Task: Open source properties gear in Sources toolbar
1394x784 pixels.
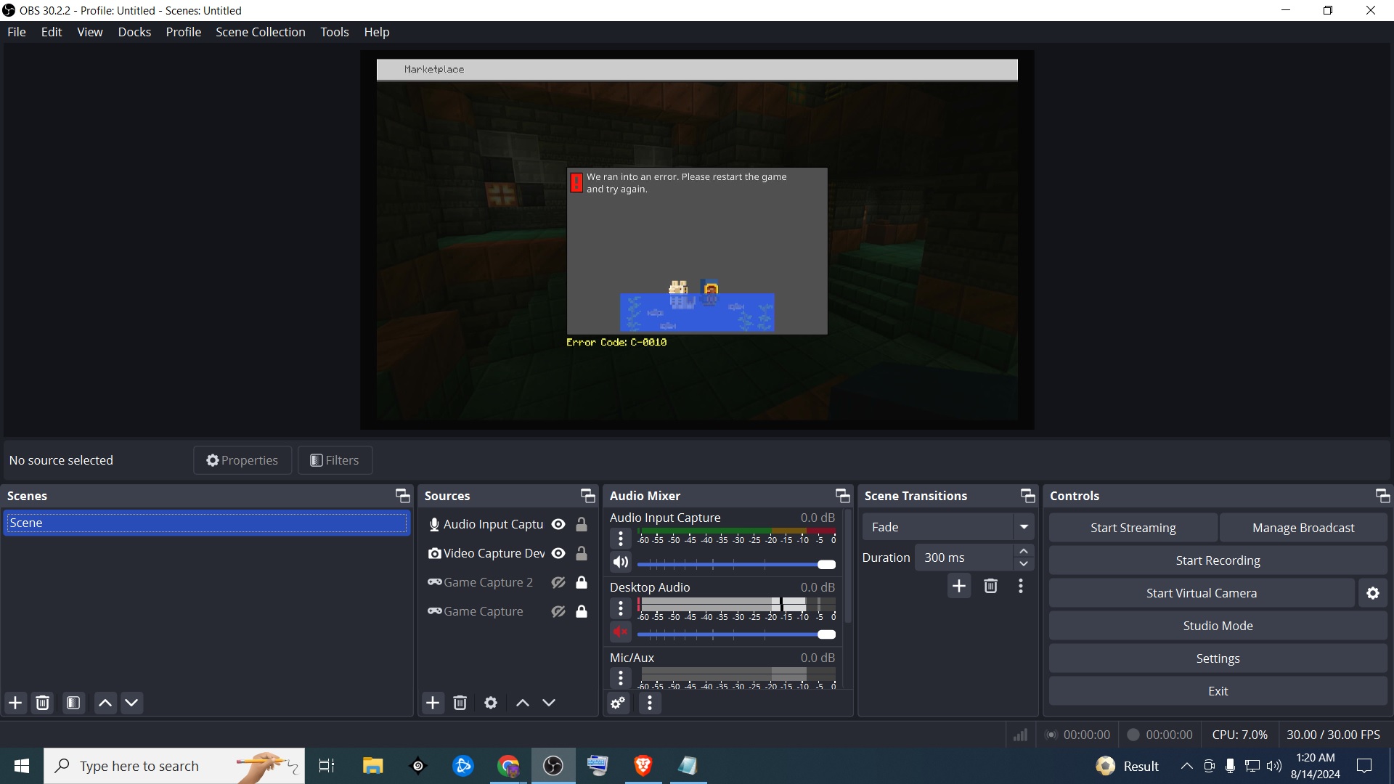Action: click(491, 703)
